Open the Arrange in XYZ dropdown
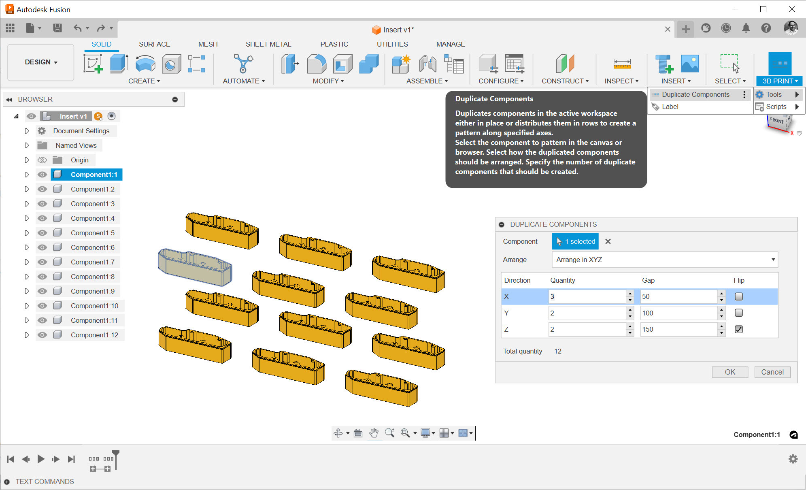The height and width of the screenshot is (490, 806). pyautogui.click(x=664, y=260)
